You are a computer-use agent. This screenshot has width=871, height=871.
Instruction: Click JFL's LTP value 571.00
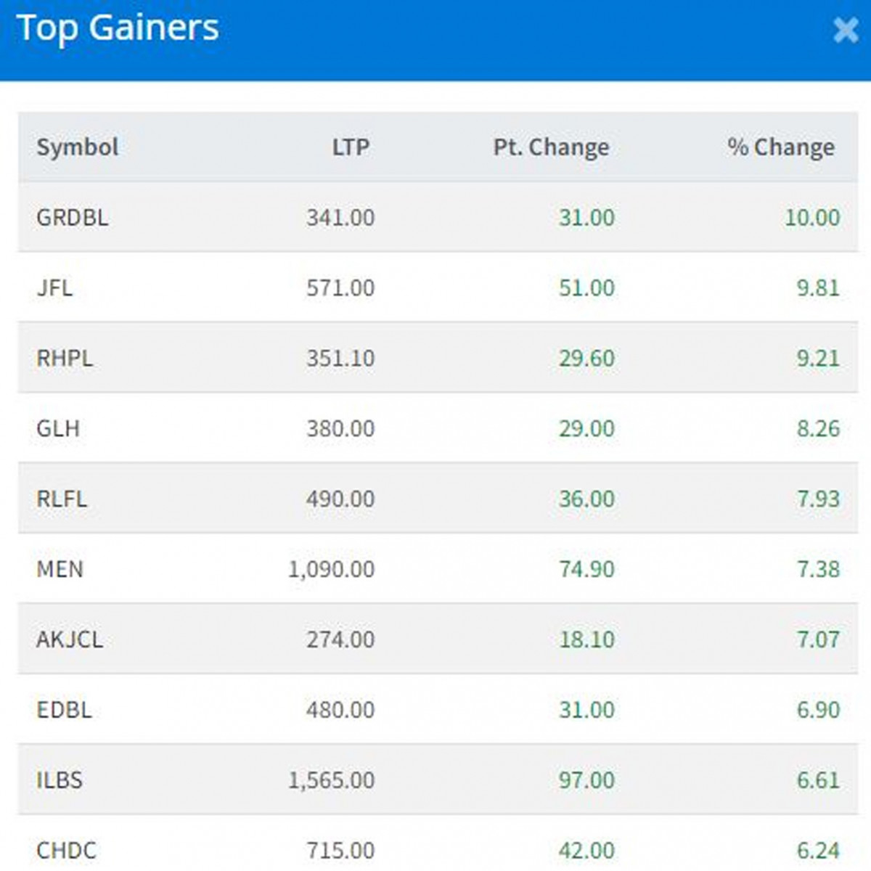(x=340, y=288)
